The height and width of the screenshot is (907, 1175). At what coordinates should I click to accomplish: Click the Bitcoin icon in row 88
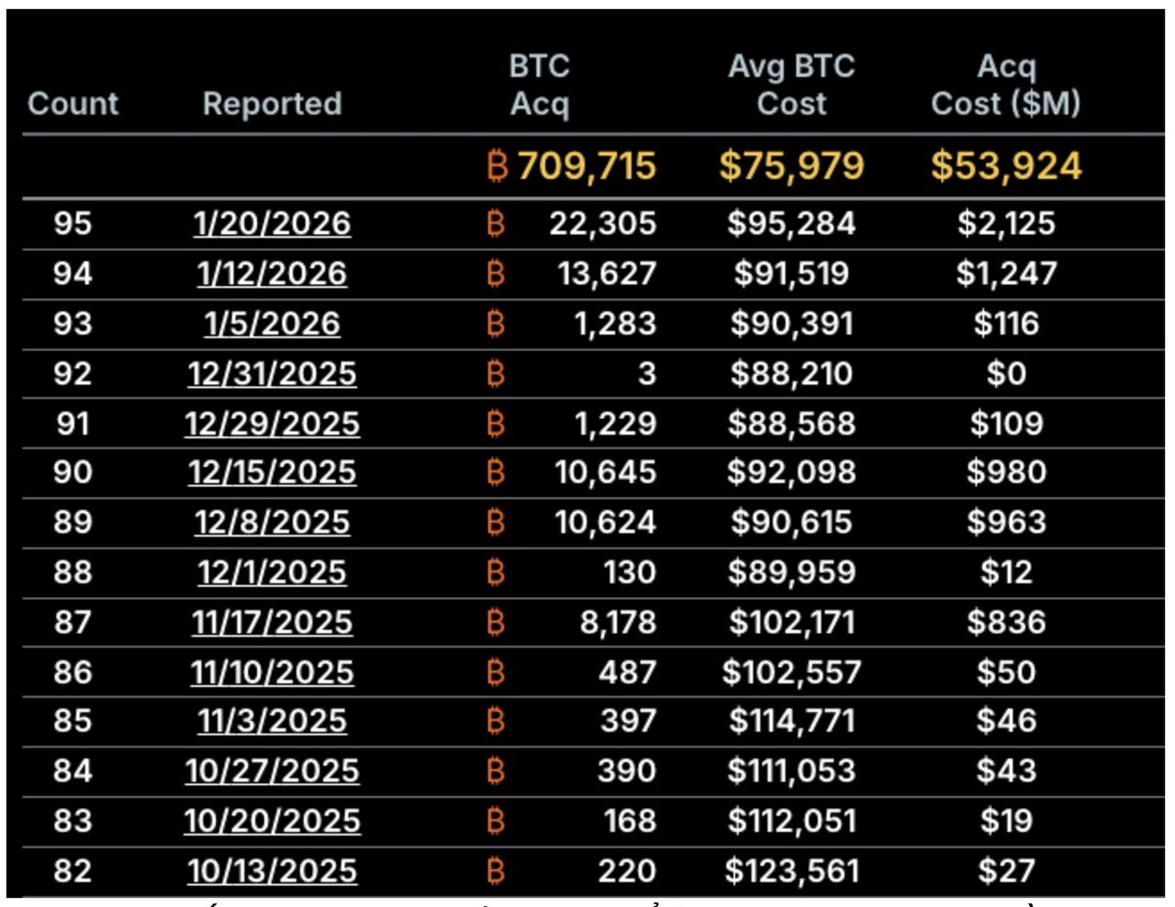pos(496,572)
